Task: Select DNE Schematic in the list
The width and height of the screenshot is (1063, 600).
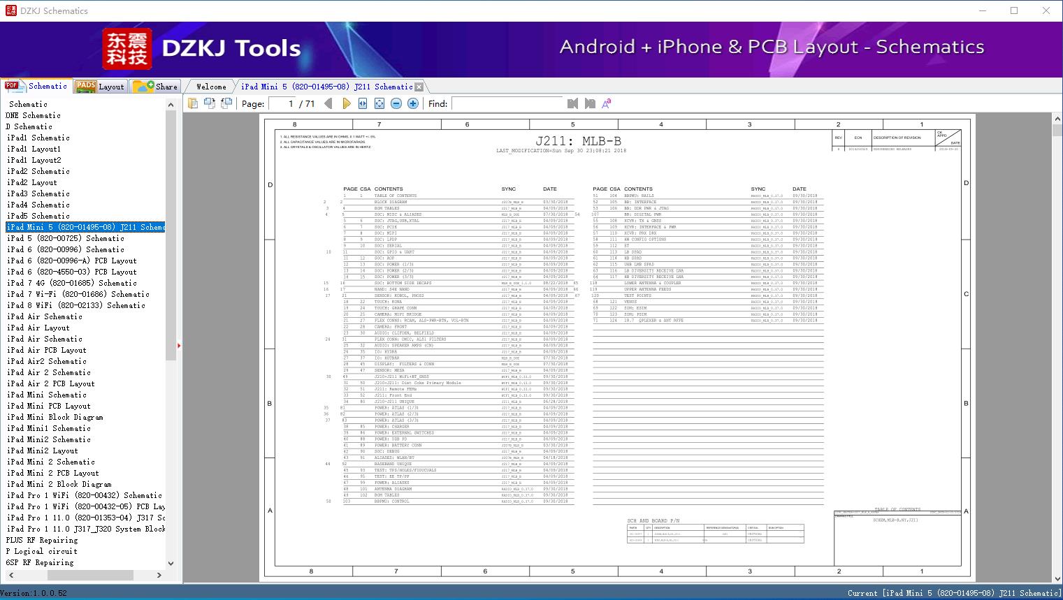Action: [33, 115]
